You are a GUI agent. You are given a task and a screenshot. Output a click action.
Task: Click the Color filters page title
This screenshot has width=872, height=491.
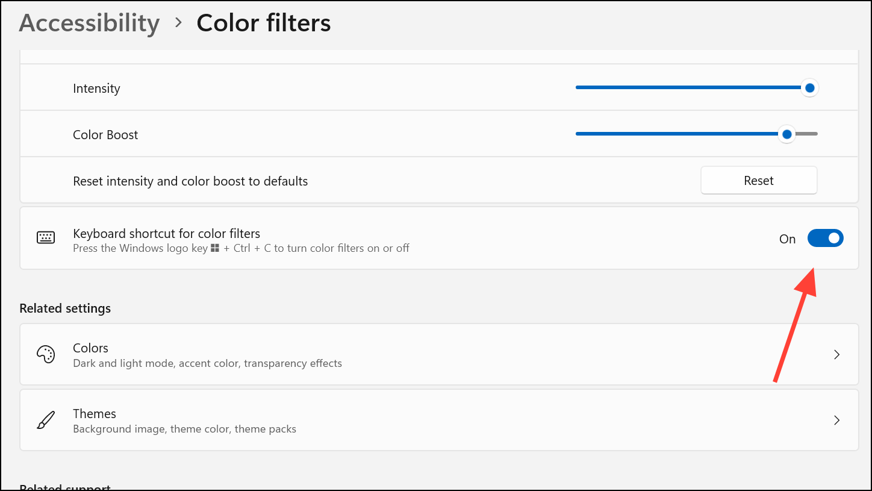pos(263,23)
